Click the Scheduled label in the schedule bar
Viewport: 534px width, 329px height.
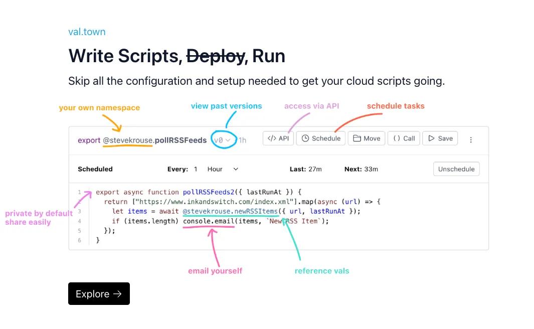(x=95, y=169)
